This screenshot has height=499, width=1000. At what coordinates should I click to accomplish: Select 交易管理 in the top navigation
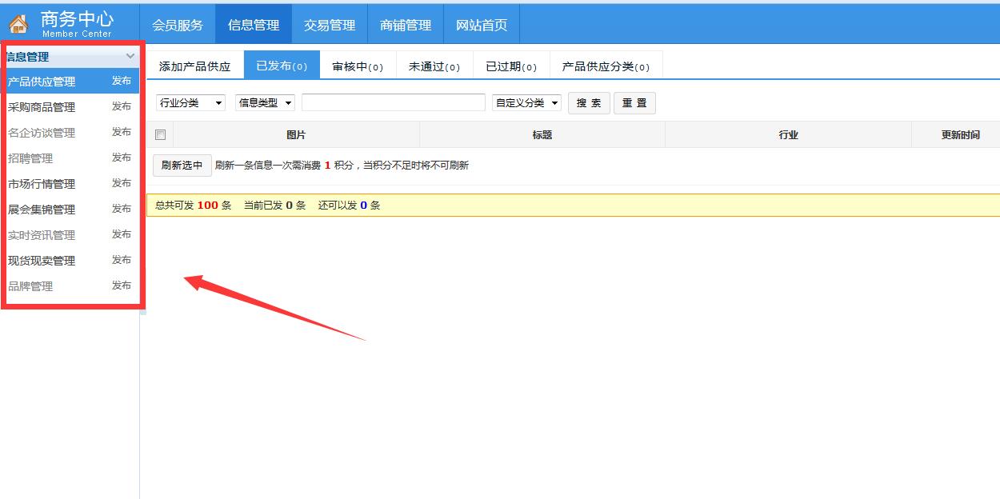pyautogui.click(x=330, y=25)
